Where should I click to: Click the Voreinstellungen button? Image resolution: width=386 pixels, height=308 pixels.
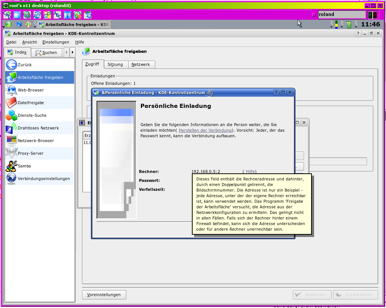pyautogui.click(x=104, y=295)
